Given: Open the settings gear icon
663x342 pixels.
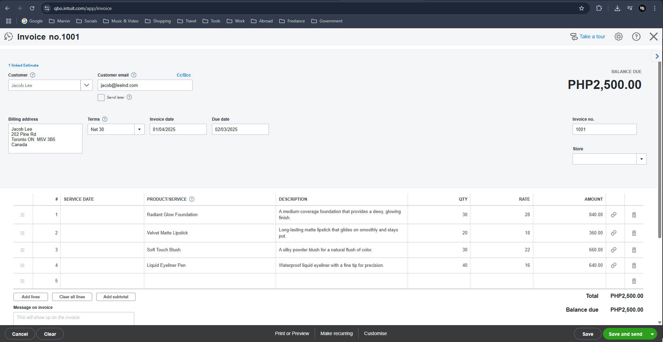Looking at the screenshot, I should point(618,37).
